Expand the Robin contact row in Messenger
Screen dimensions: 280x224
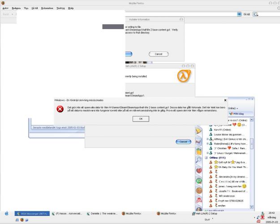(x=207, y=144)
